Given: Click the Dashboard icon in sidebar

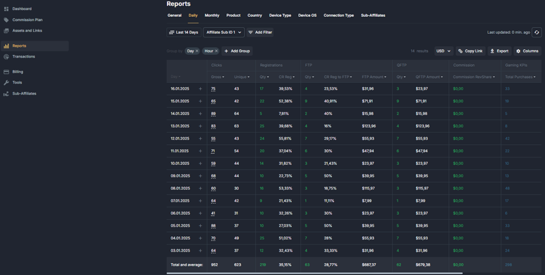Looking at the screenshot, I should (x=6, y=9).
